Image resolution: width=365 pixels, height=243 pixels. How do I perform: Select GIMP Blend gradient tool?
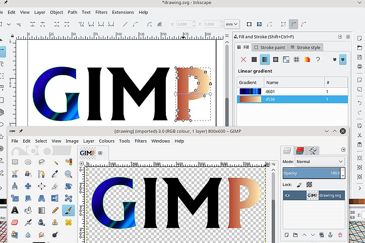pos(41,210)
